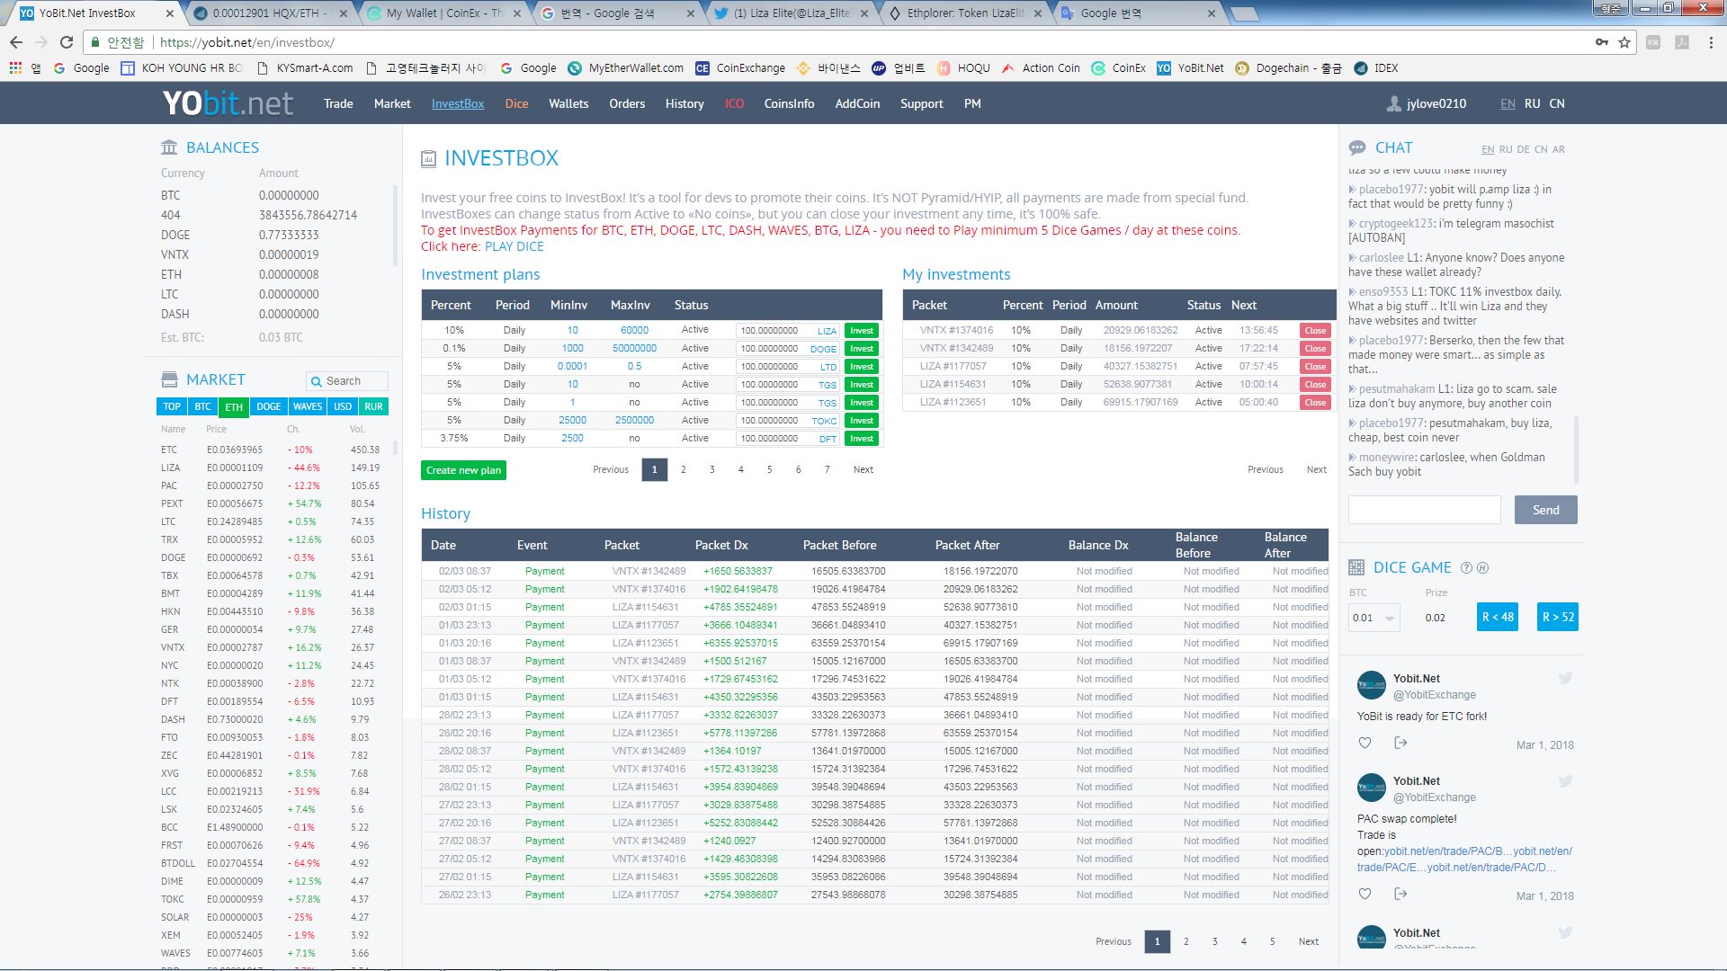This screenshot has height=971, width=1727.
Task: Roll dice with R > 52
Action: [x=1558, y=617]
